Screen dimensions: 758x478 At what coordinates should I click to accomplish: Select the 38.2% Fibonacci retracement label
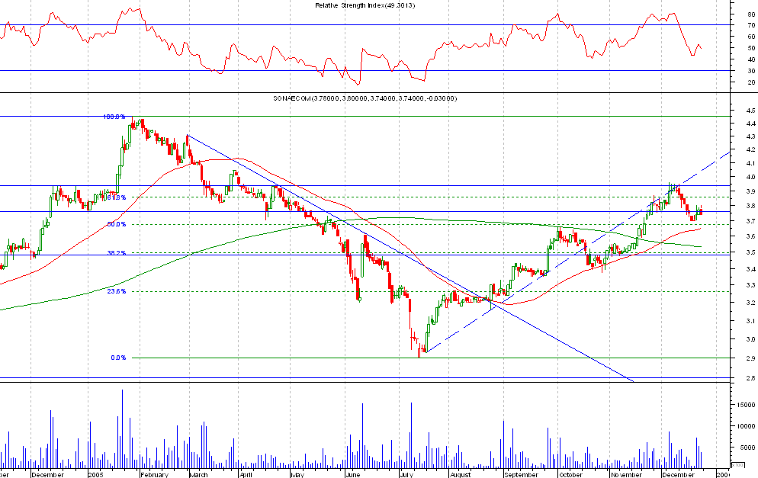116,253
